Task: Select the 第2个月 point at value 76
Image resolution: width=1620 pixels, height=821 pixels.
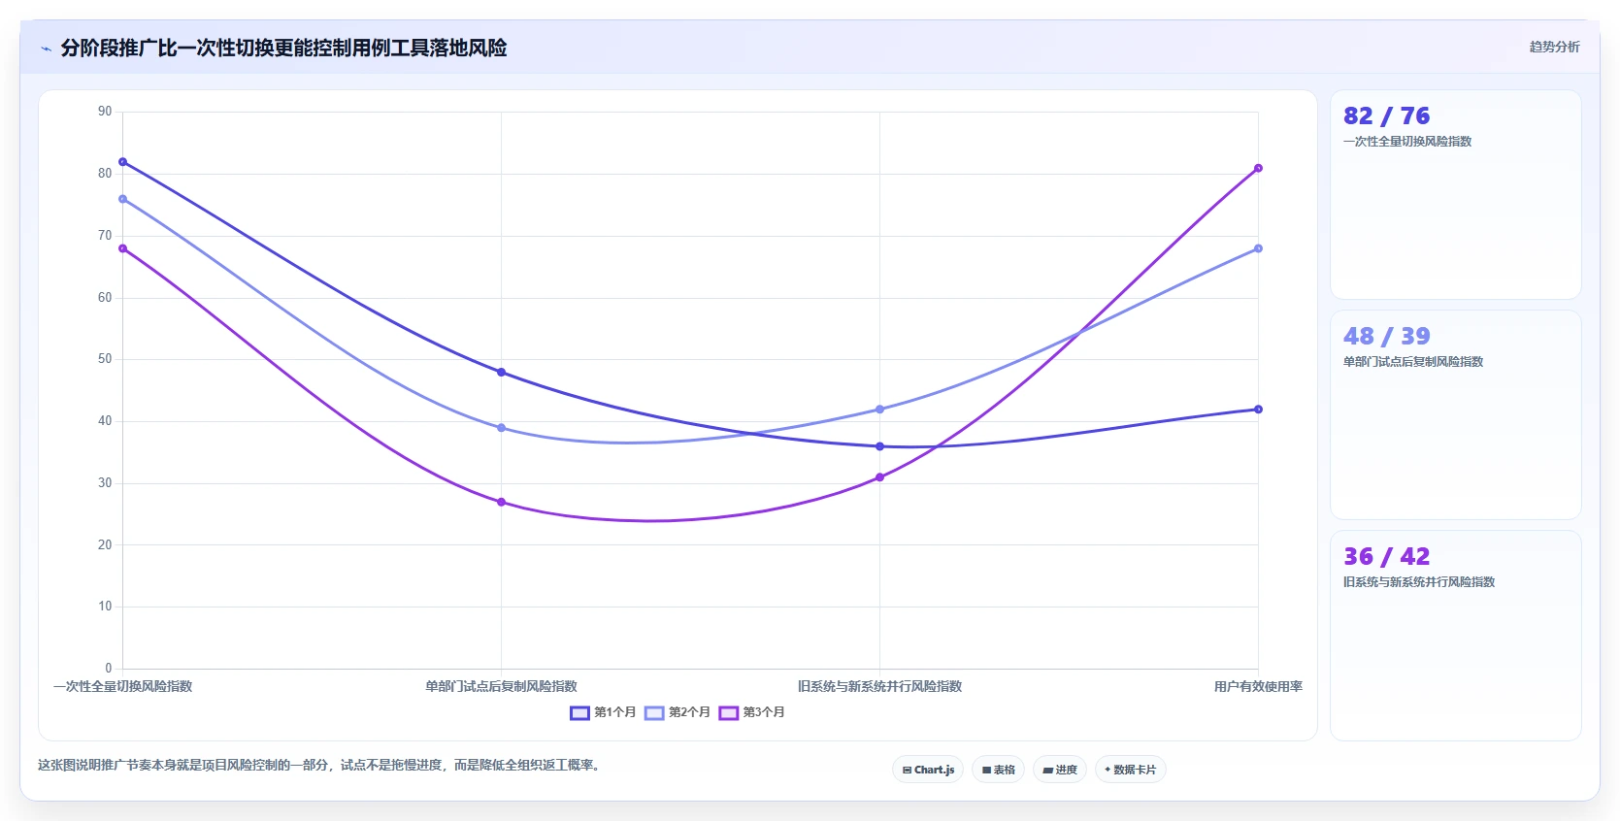Action: [122, 199]
